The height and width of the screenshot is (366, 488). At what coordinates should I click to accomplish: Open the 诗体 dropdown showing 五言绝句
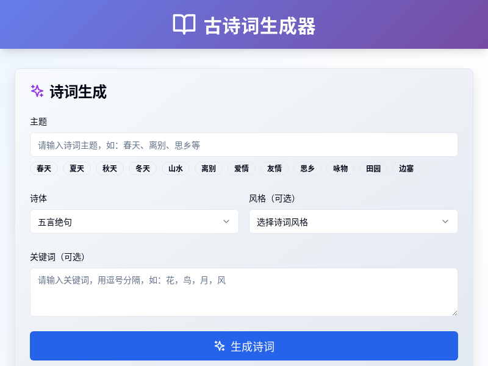134,221
